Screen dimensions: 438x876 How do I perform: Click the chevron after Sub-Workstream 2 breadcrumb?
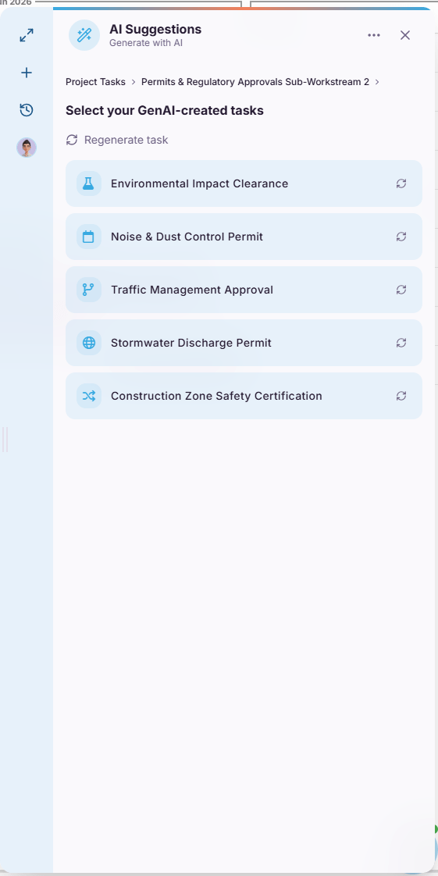(377, 82)
